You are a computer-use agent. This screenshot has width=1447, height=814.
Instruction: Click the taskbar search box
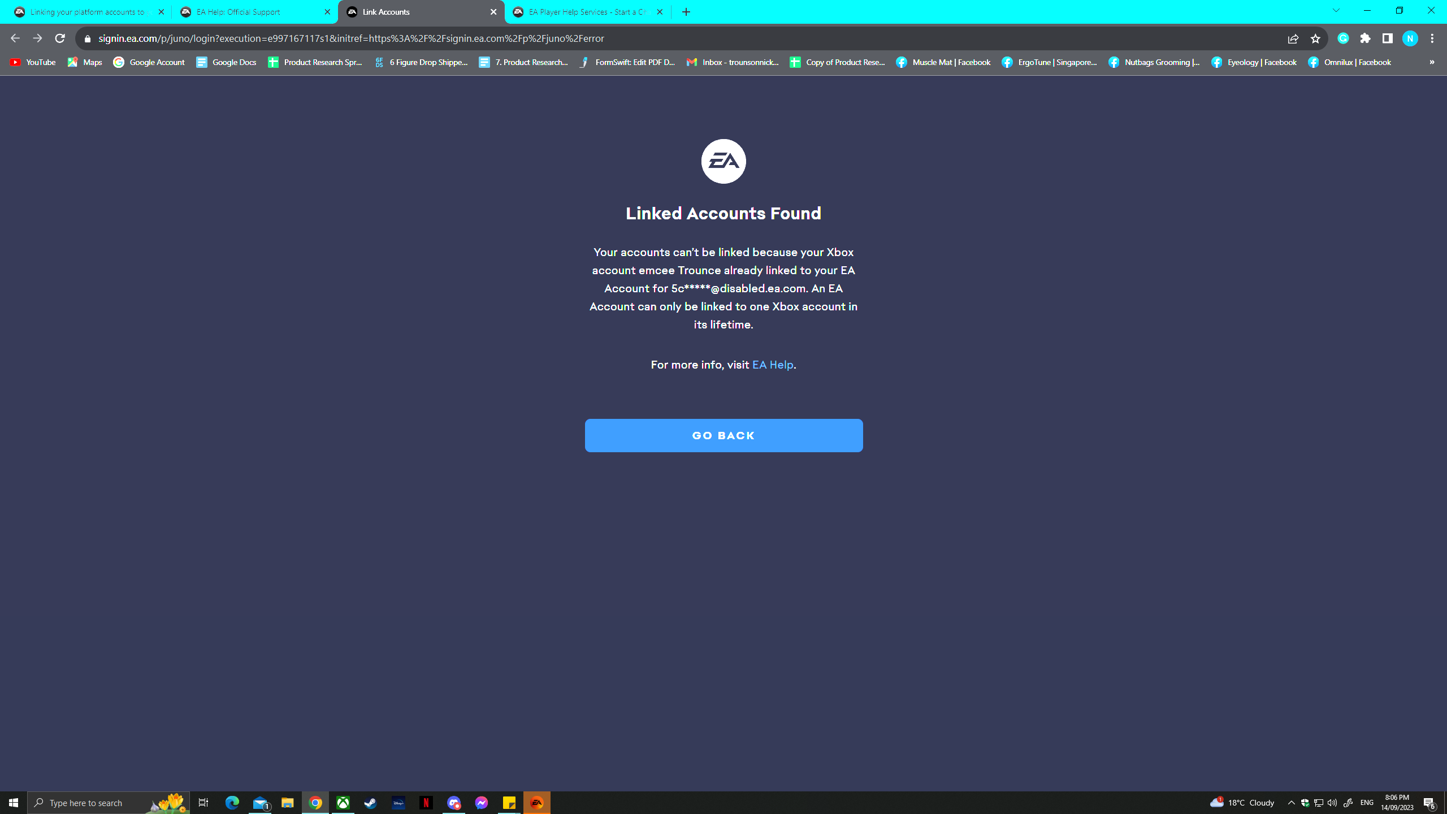109,803
